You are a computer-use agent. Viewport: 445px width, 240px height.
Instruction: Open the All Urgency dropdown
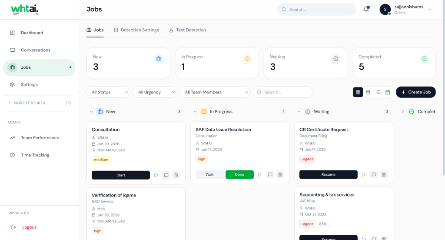click(155, 92)
